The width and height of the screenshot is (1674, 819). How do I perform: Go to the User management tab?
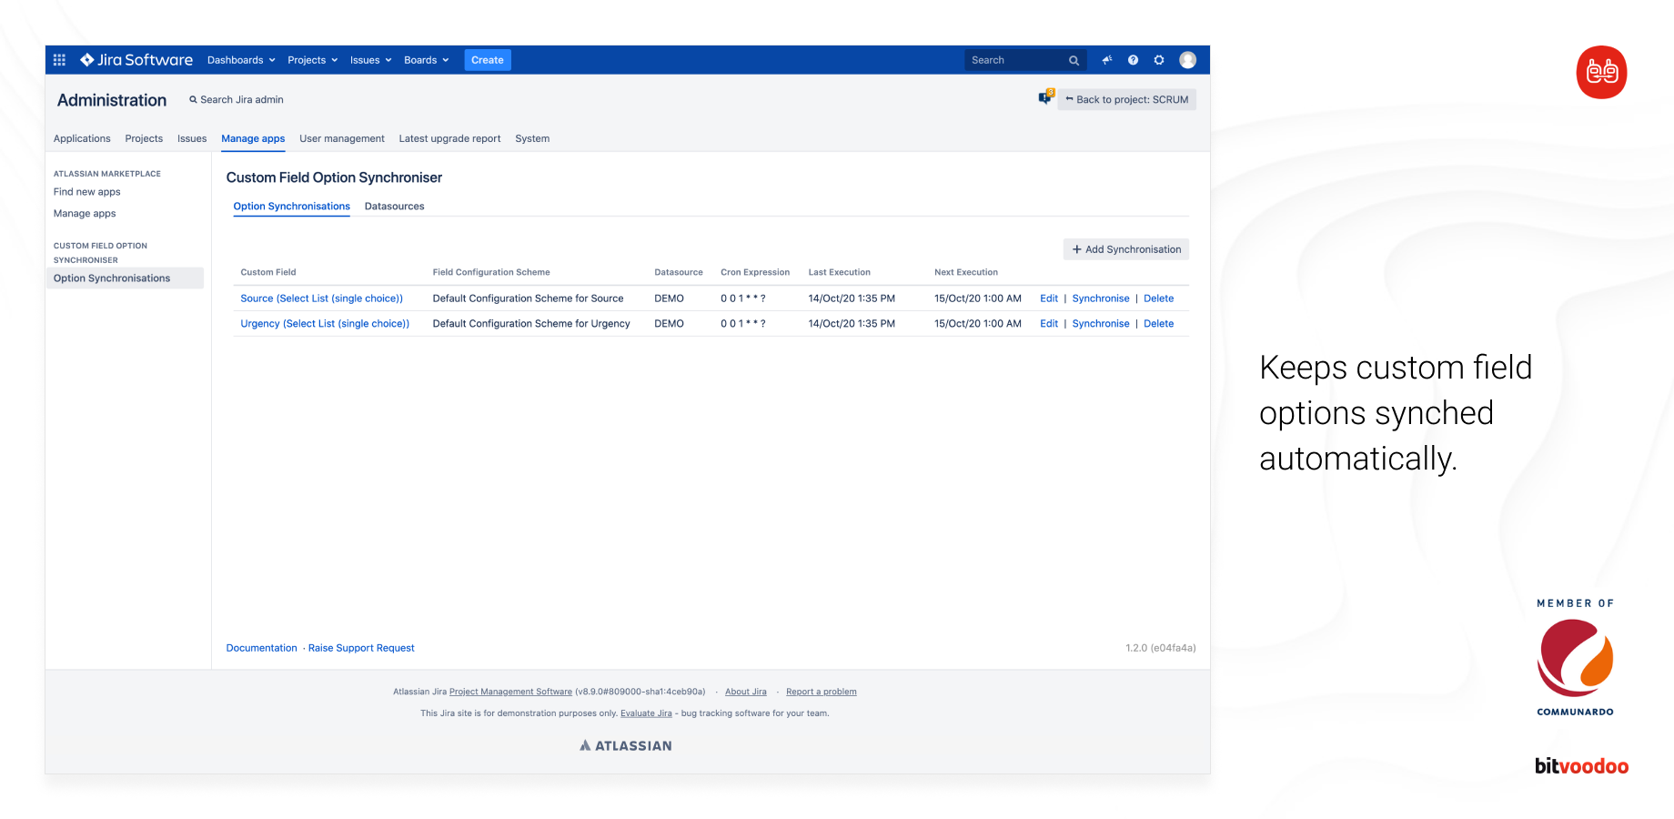point(341,138)
